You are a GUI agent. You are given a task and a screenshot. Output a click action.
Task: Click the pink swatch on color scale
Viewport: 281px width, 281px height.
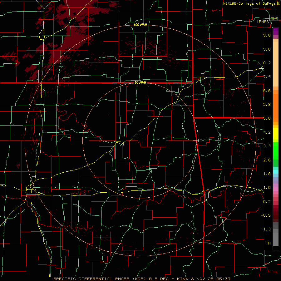coord(276,189)
